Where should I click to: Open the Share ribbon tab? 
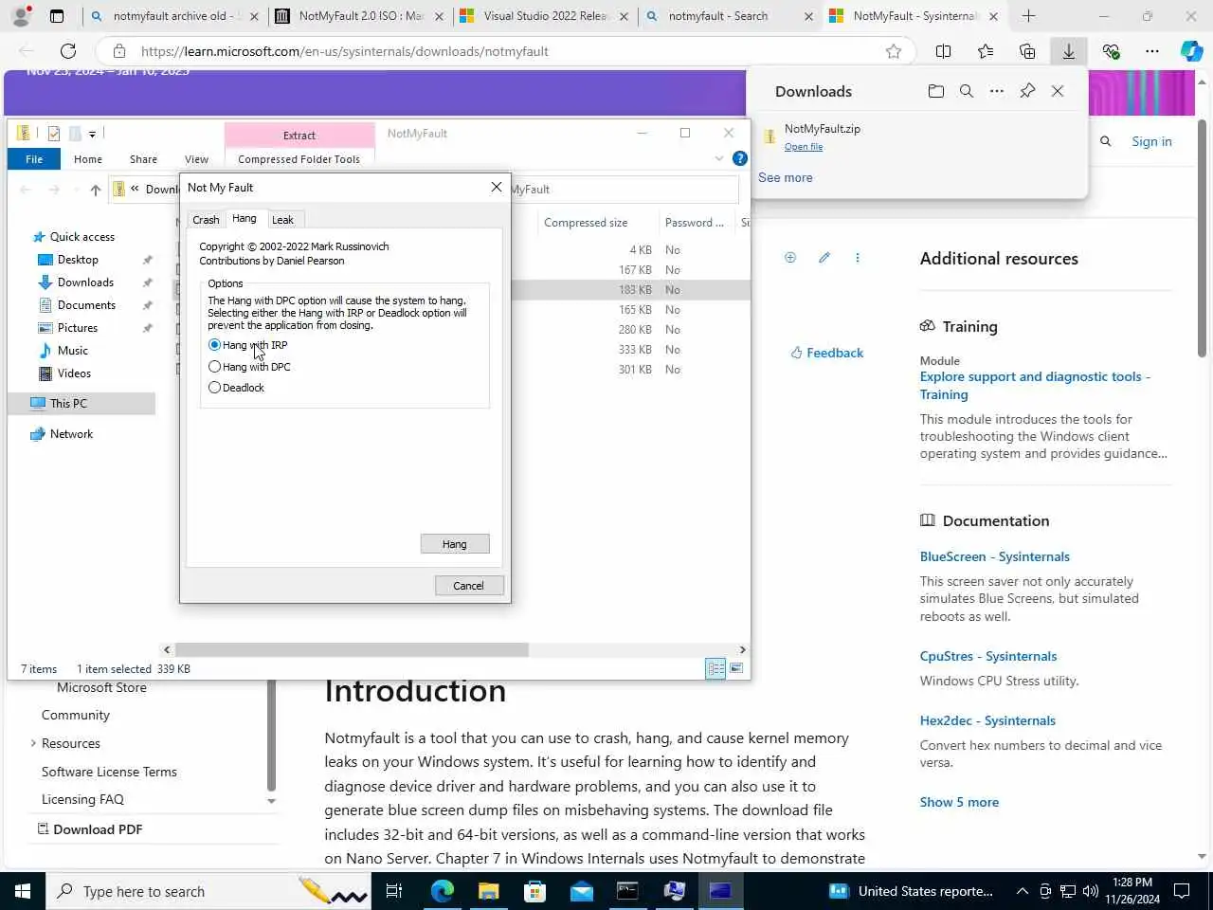click(x=144, y=159)
